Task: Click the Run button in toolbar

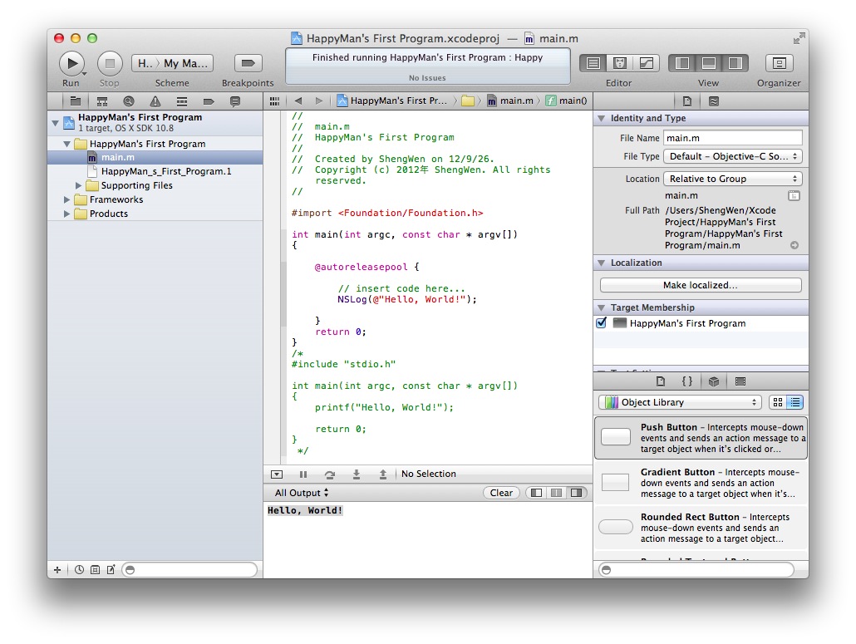Action: [x=71, y=63]
